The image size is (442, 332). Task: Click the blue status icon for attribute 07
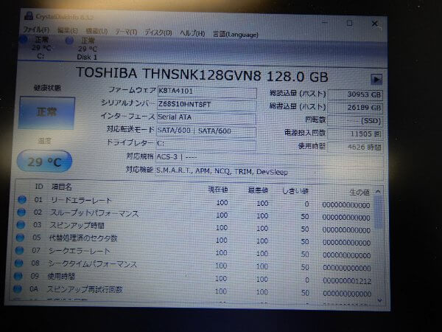[19, 250]
